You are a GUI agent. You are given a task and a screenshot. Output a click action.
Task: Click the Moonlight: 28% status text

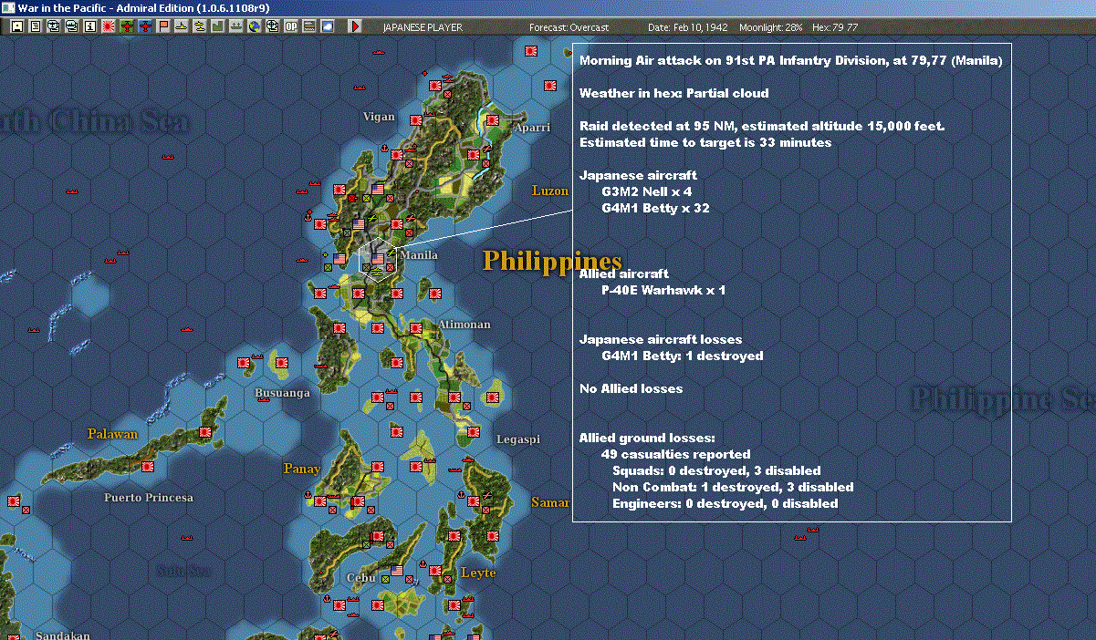pos(771,27)
